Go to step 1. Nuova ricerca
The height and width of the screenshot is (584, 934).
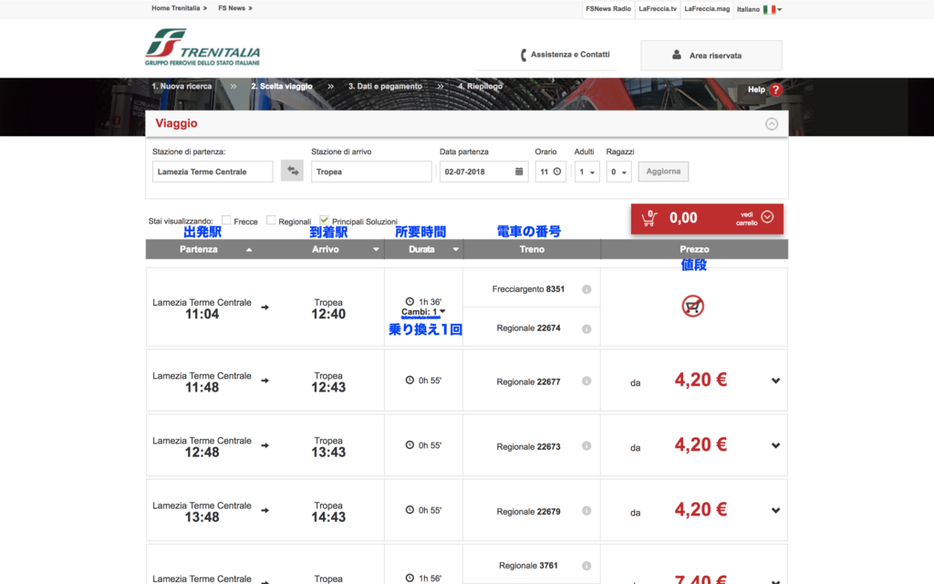(x=182, y=87)
